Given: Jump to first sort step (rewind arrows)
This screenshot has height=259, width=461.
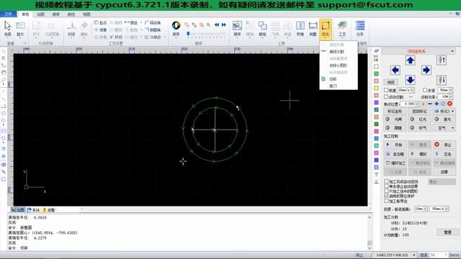Looking at the screenshot, I should pyautogui.click(x=217, y=24).
